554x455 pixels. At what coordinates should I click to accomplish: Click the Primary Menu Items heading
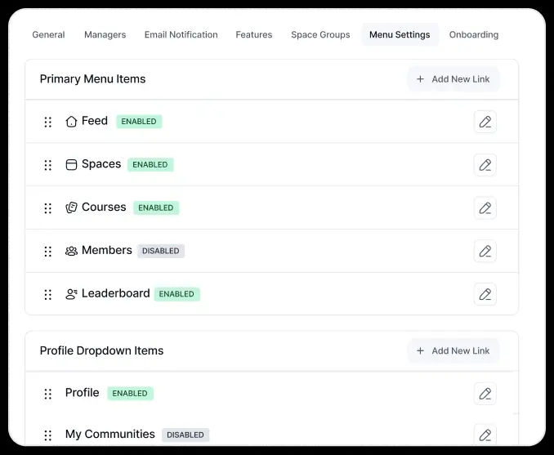(92, 78)
